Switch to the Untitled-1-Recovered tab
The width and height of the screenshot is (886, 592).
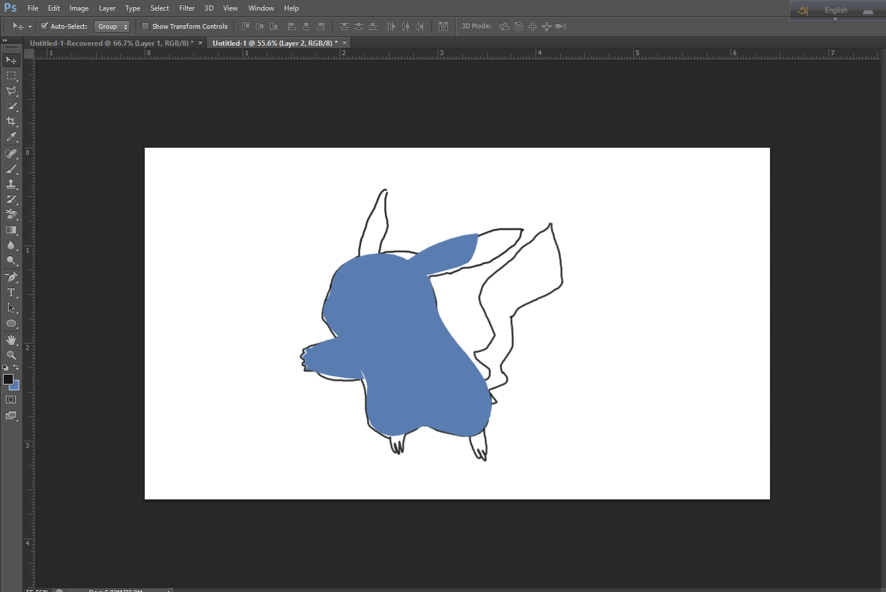(111, 43)
